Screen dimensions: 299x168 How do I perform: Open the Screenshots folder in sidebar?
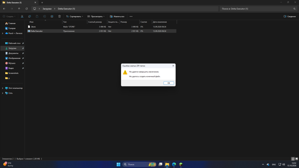click(x=13, y=73)
